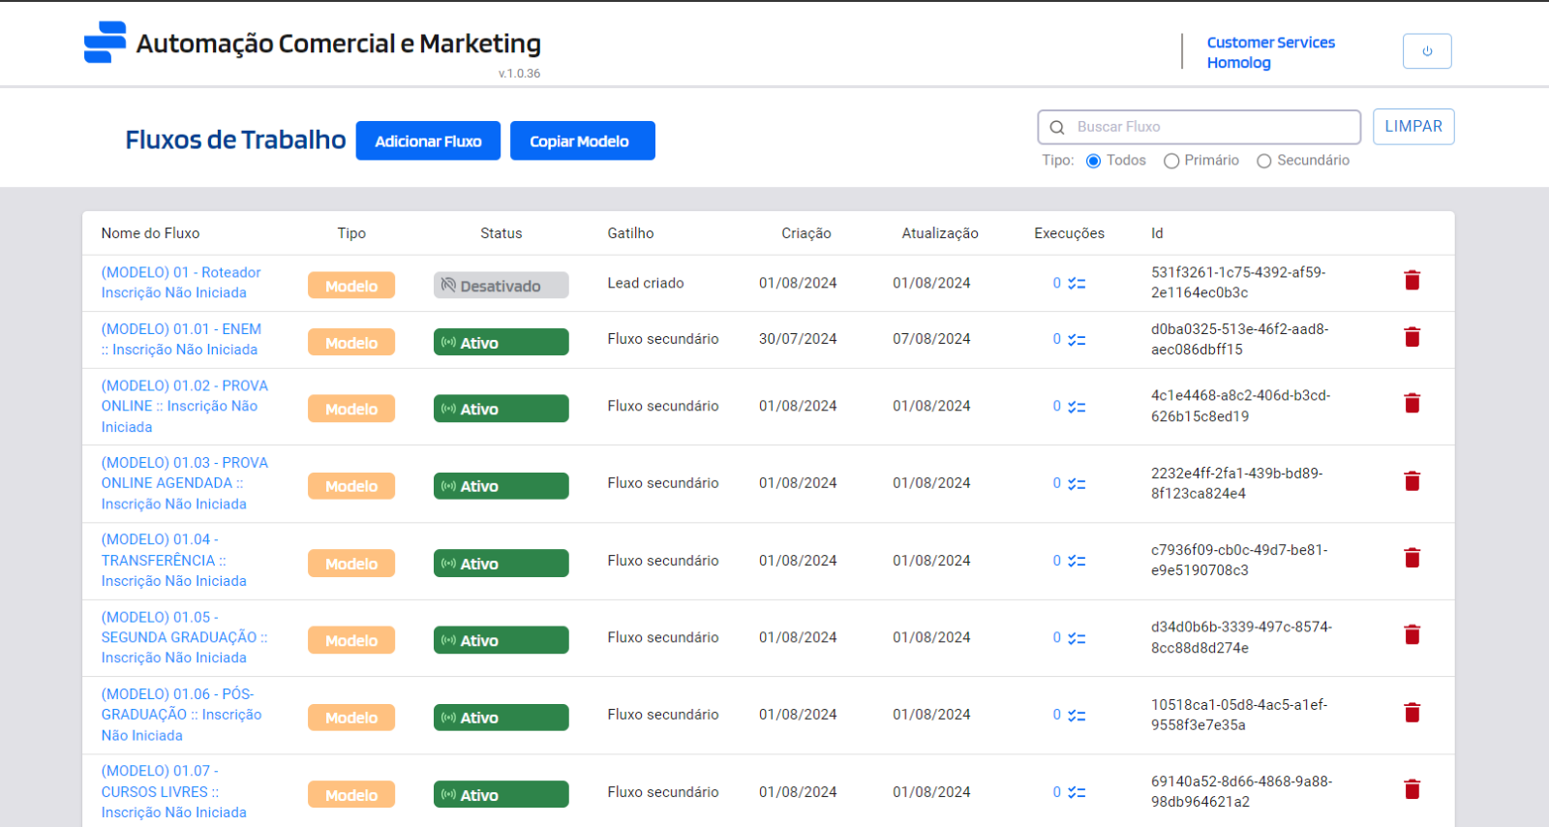
Task: Open executions checklist icon for 01.06 - PÓS-GRADUAÇÃO
Action: coord(1077,716)
